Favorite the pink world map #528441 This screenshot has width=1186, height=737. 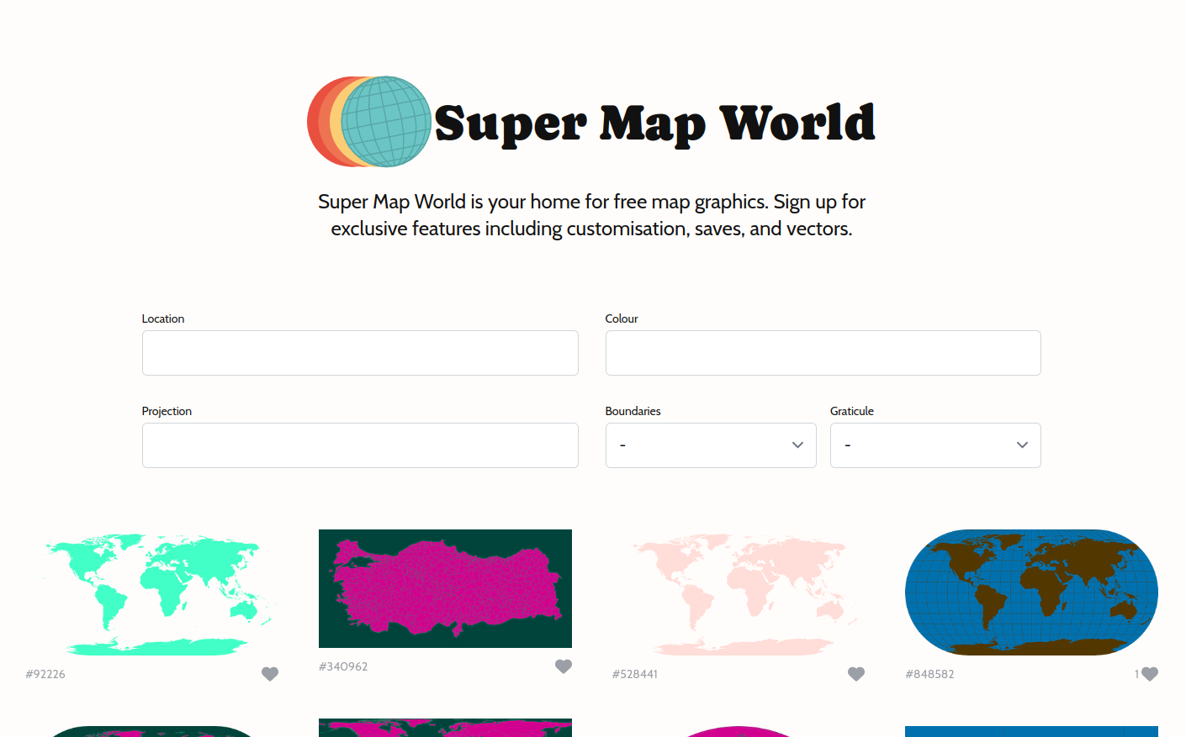pos(855,673)
